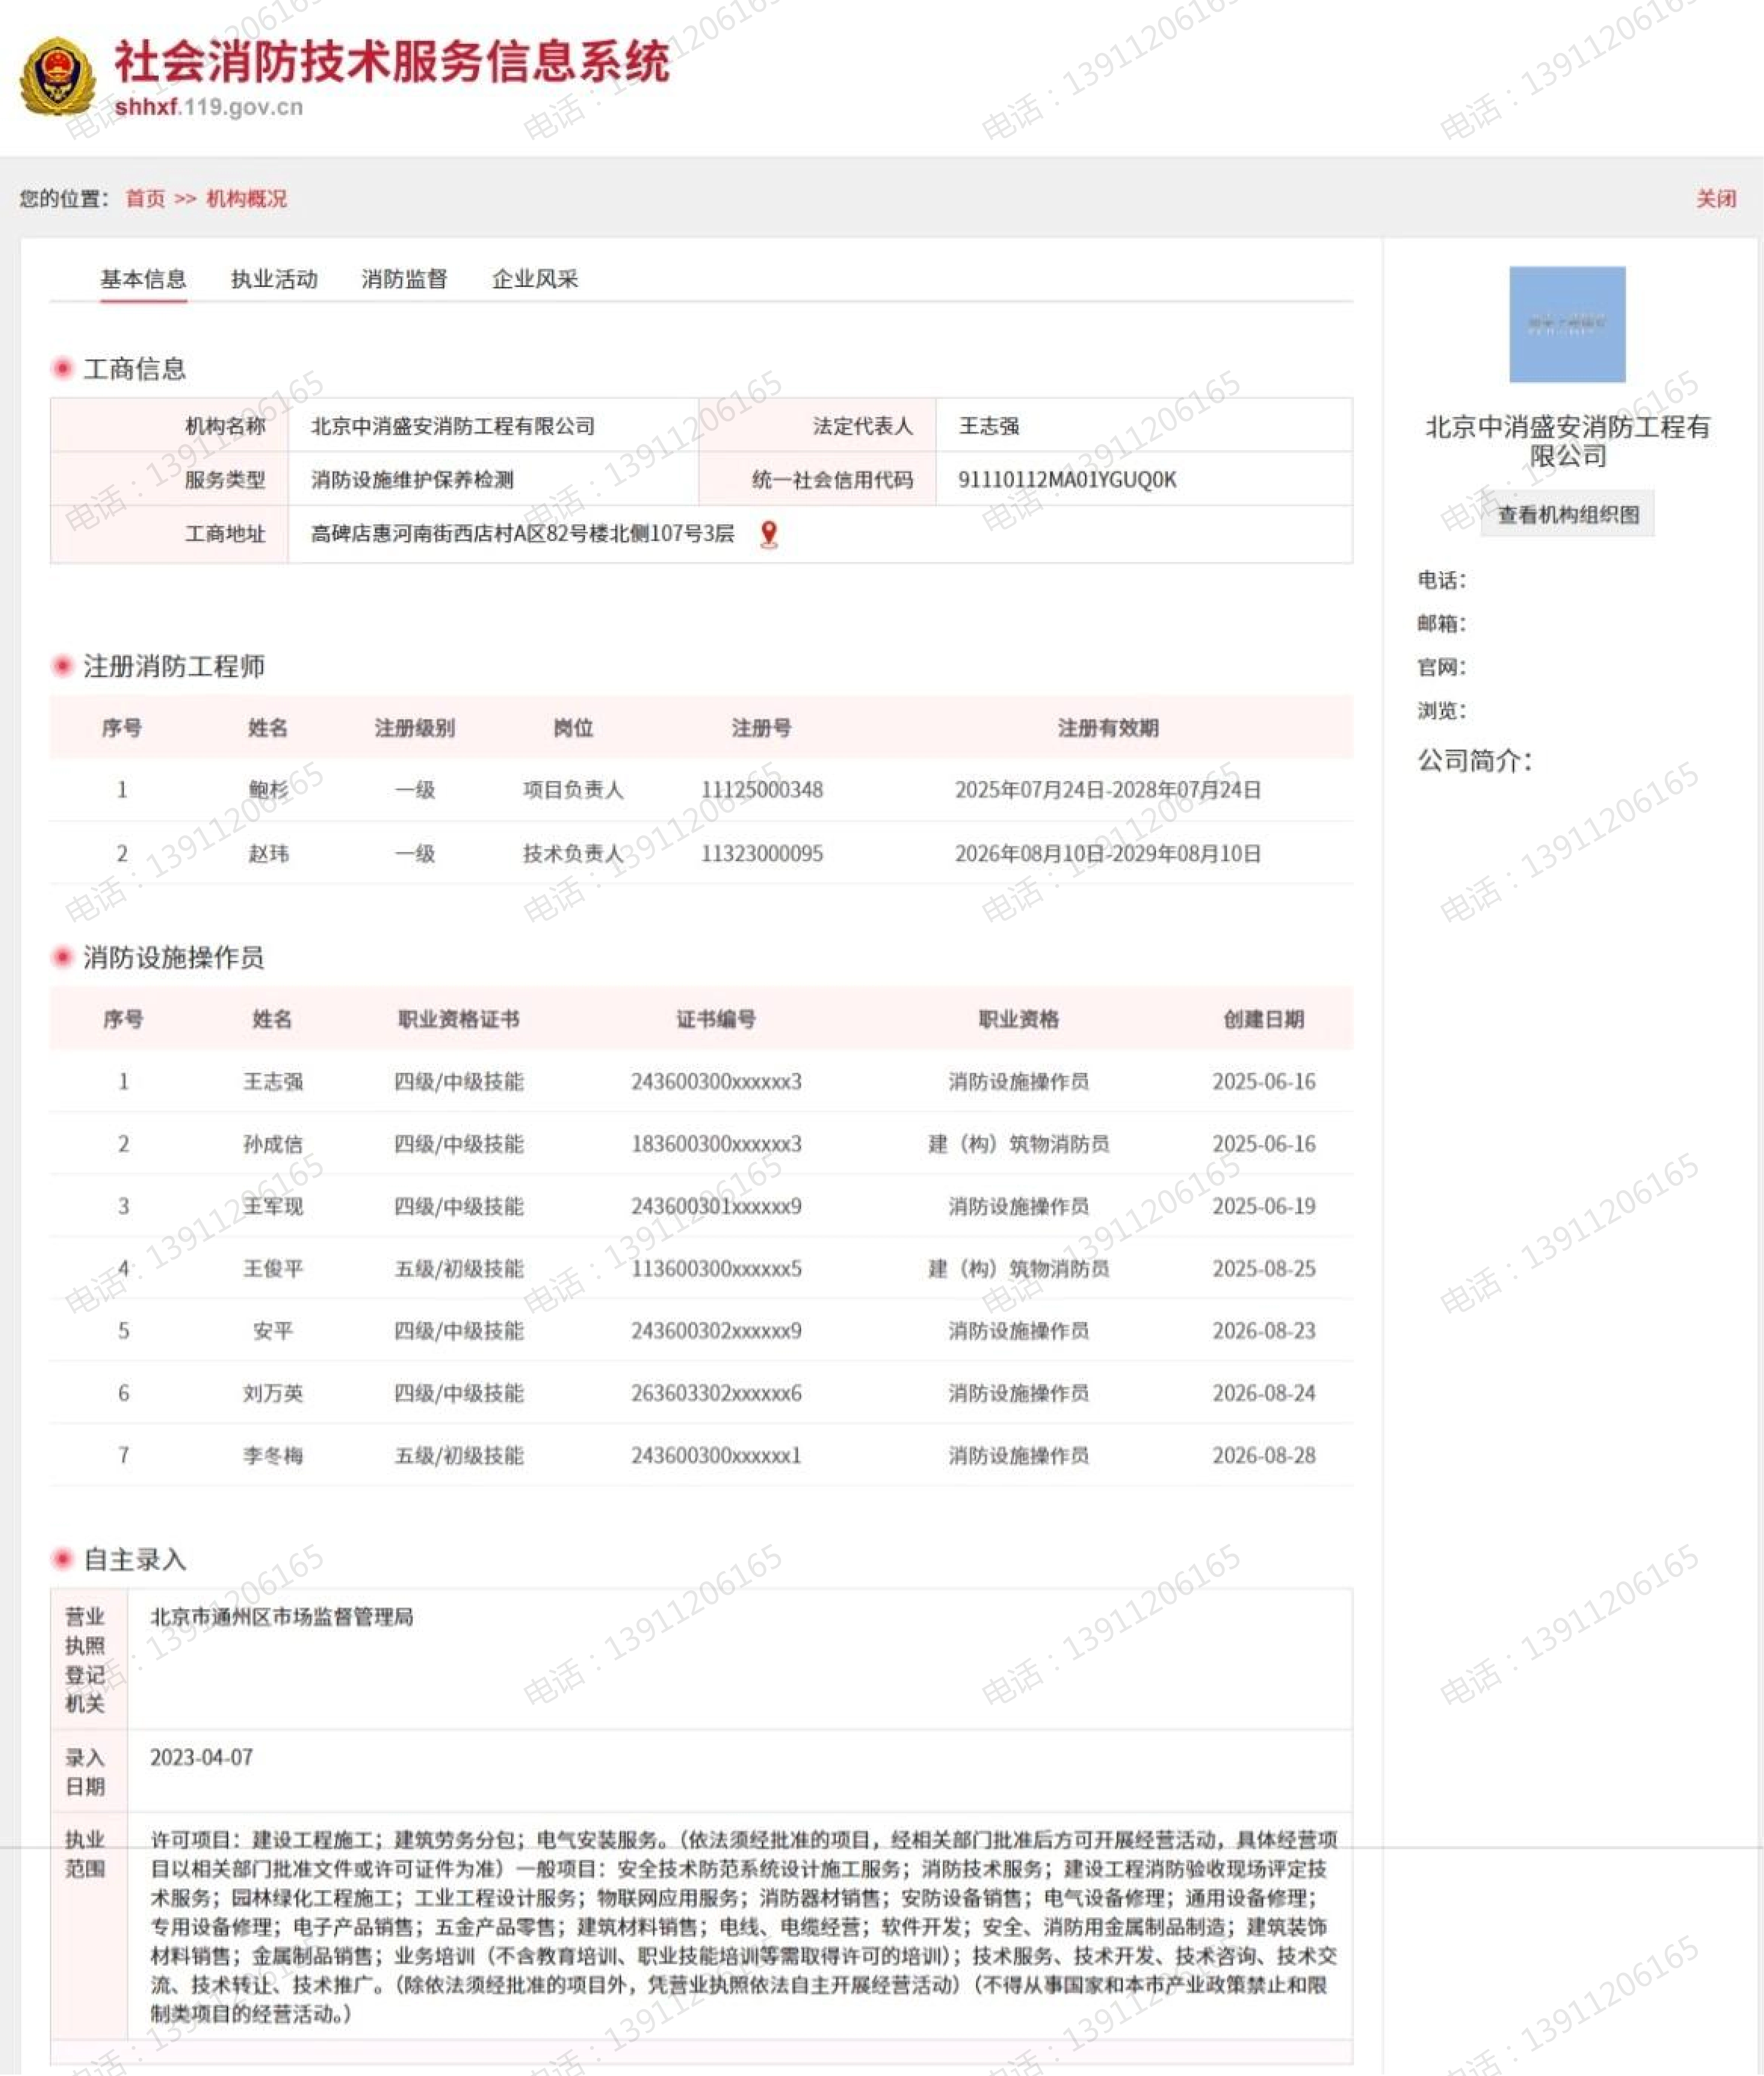Click the site title 社会消防技术服务信息系统
This screenshot has height=2076, width=1764.
tap(392, 62)
